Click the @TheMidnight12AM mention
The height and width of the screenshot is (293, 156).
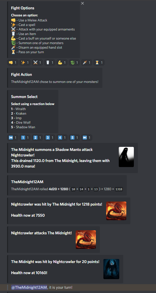[29, 287]
